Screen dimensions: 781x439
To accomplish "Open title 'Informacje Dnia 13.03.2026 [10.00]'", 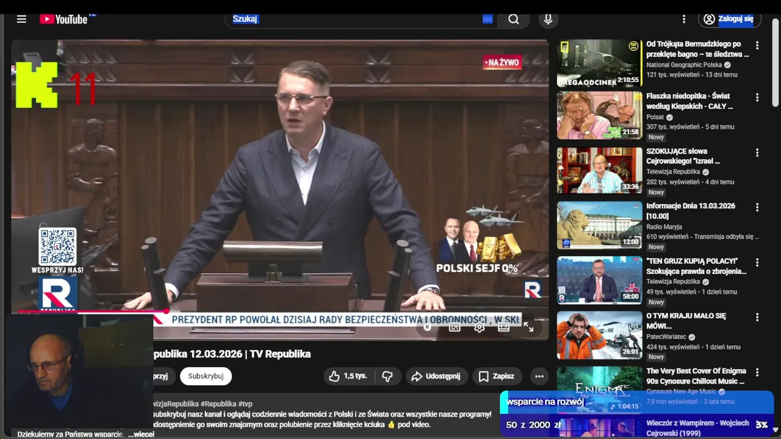I will pyautogui.click(x=691, y=211).
